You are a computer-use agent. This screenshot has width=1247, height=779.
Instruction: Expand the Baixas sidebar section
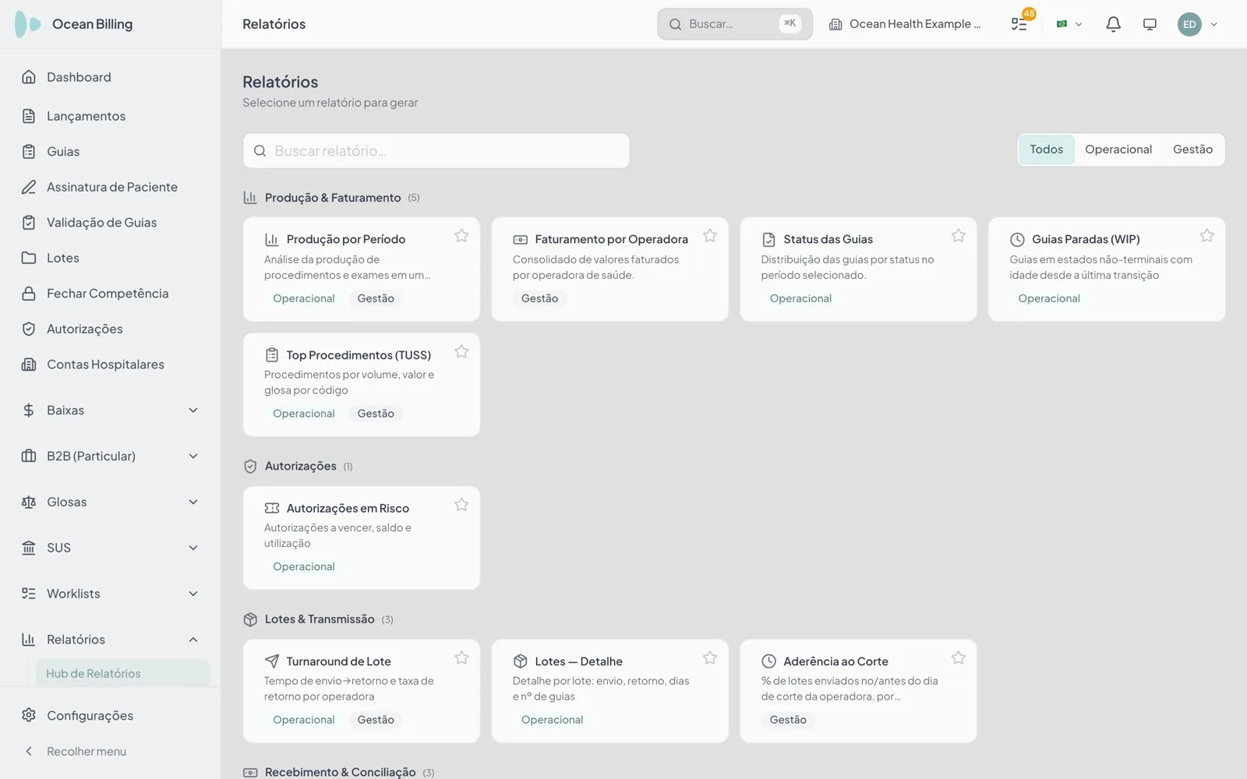(x=111, y=411)
